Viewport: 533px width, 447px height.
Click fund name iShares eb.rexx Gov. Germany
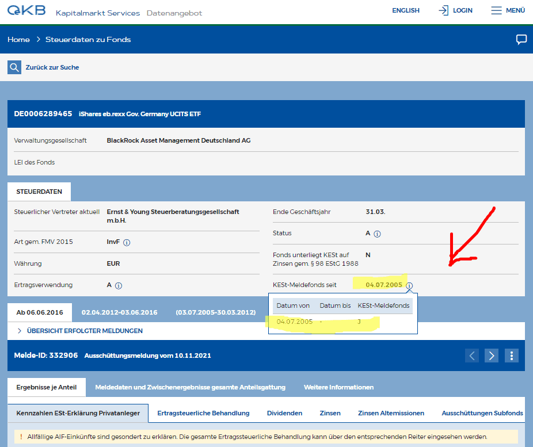click(140, 114)
